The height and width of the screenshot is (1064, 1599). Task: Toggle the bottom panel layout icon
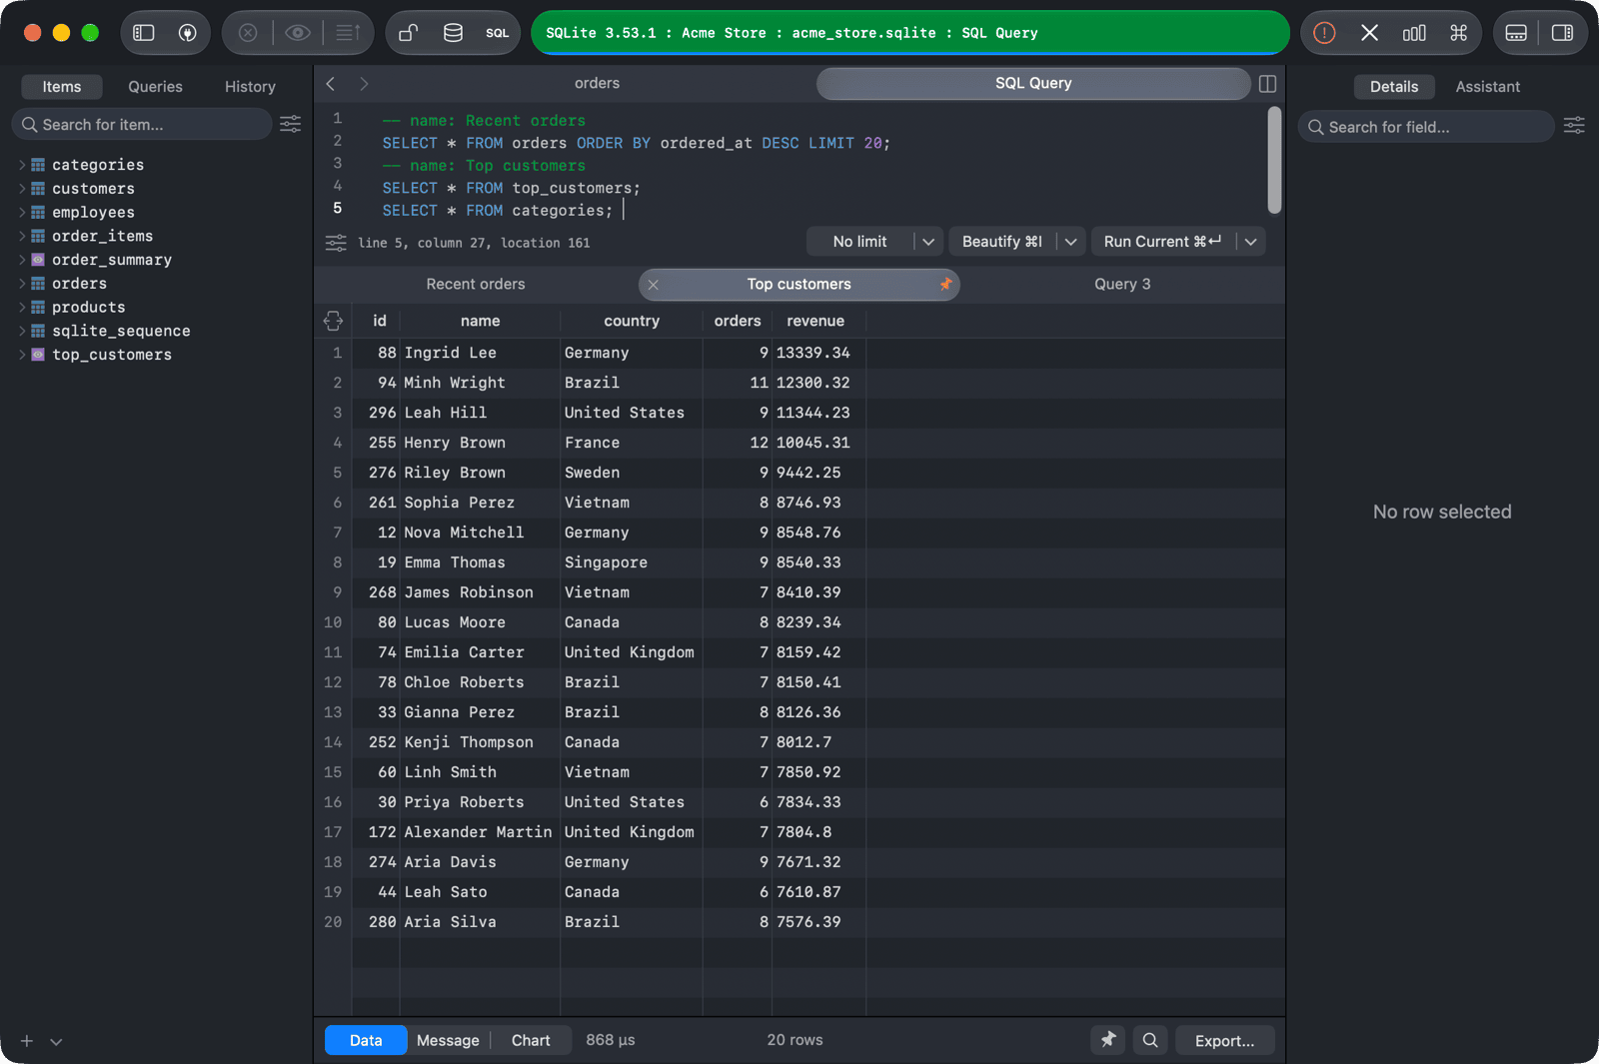tap(1516, 33)
